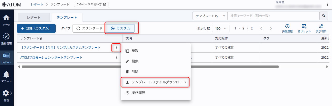Choose テンプレートファイルダウンロード from the menu
Image resolution: width=332 pixels, height=106 pixels.
[155, 82]
